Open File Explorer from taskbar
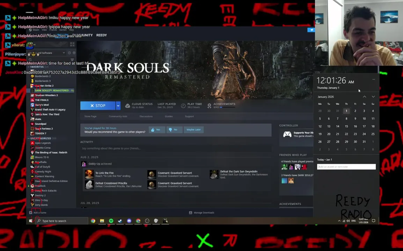Viewport: 403px width, 251px height. 102,221
